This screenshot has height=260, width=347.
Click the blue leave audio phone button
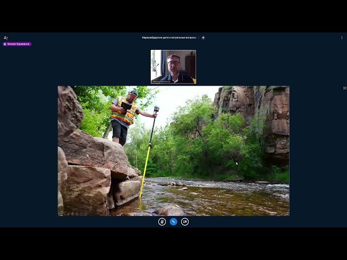(173, 222)
